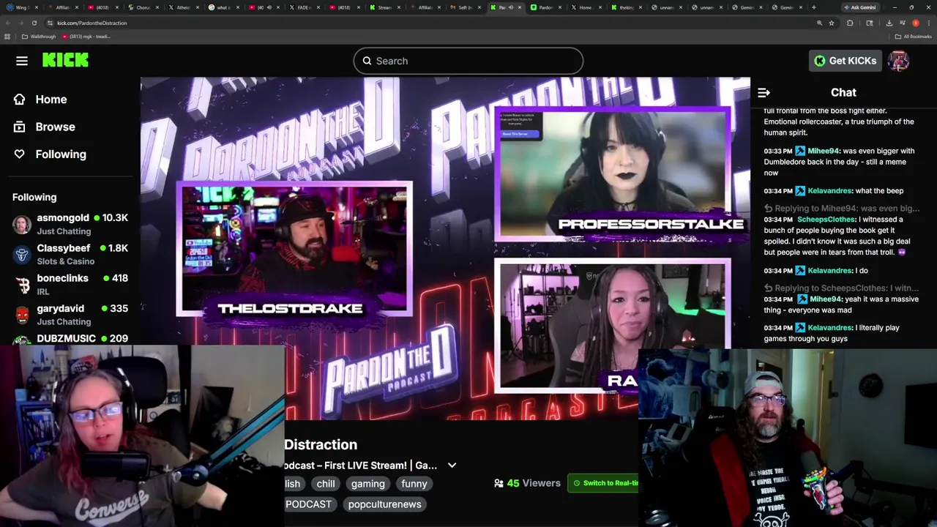This screenshot has height=527, width=937.
Task: Click garydavid's avatar in the Following list
Action: tap(23, 315)
